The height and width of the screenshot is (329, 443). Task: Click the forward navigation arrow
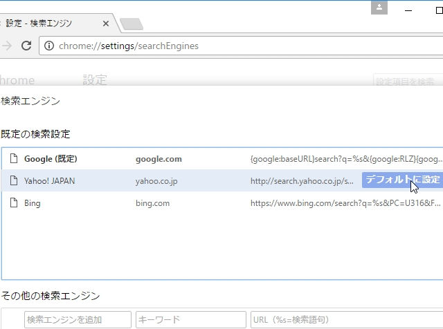tap(6, 46)
